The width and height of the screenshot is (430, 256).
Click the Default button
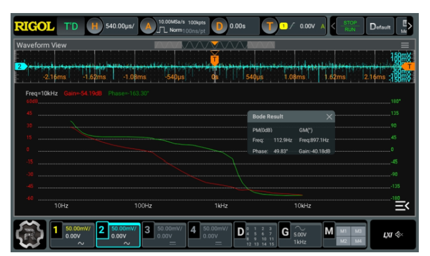380,26
